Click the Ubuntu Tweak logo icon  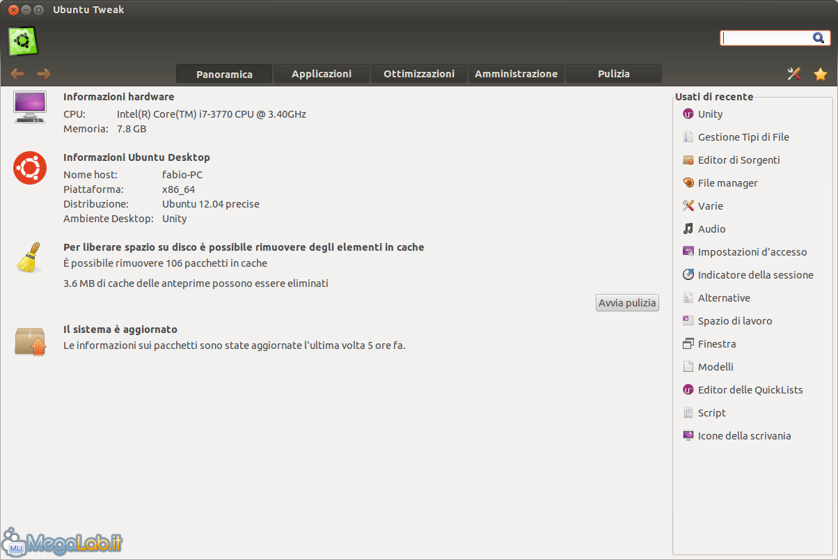pos(22,41)
